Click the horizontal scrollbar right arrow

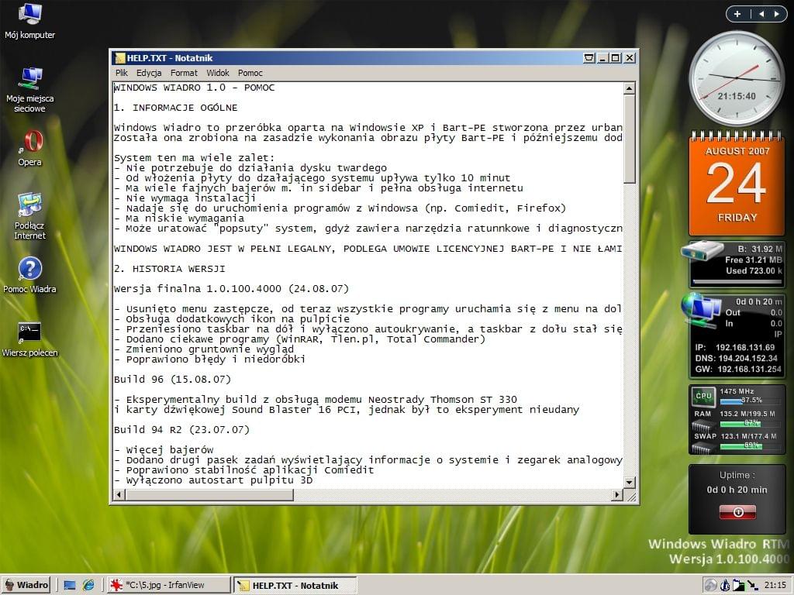(616, 495)
